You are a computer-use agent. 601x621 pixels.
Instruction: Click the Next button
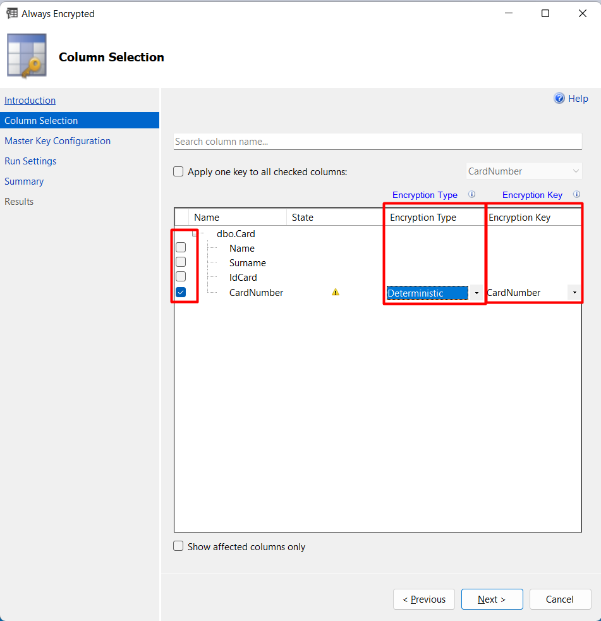492,599
